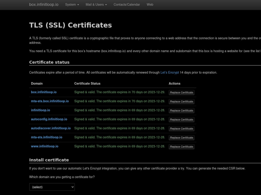Viewport: 261px width, 195px height.
Task: Follow the Let's Encrypt link
Action: 169,73
